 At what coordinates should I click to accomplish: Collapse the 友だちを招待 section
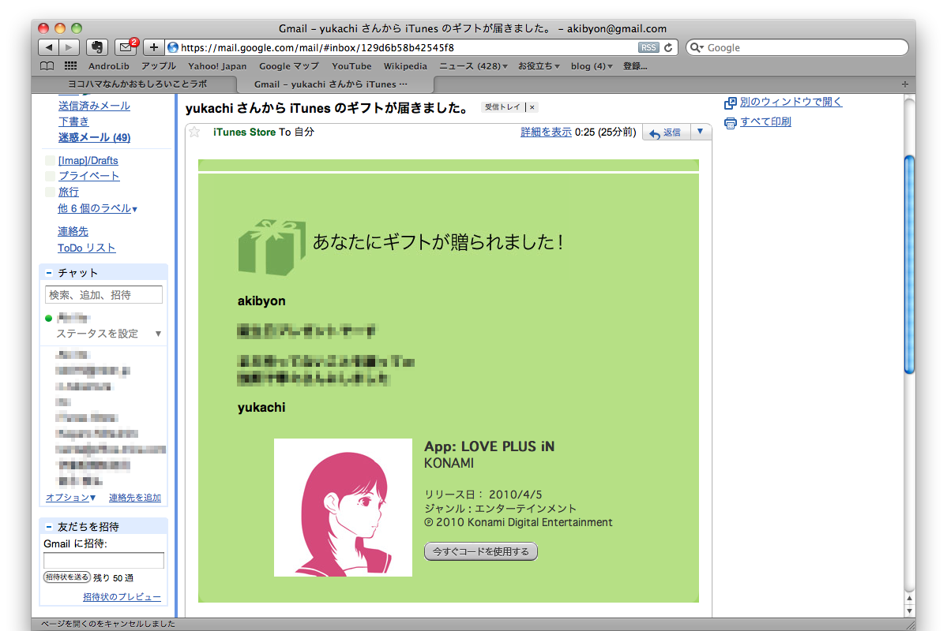[x=49, y=527]
